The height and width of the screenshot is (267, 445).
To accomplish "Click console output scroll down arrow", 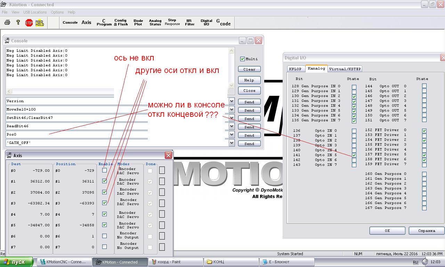I will tap(232, 86).
